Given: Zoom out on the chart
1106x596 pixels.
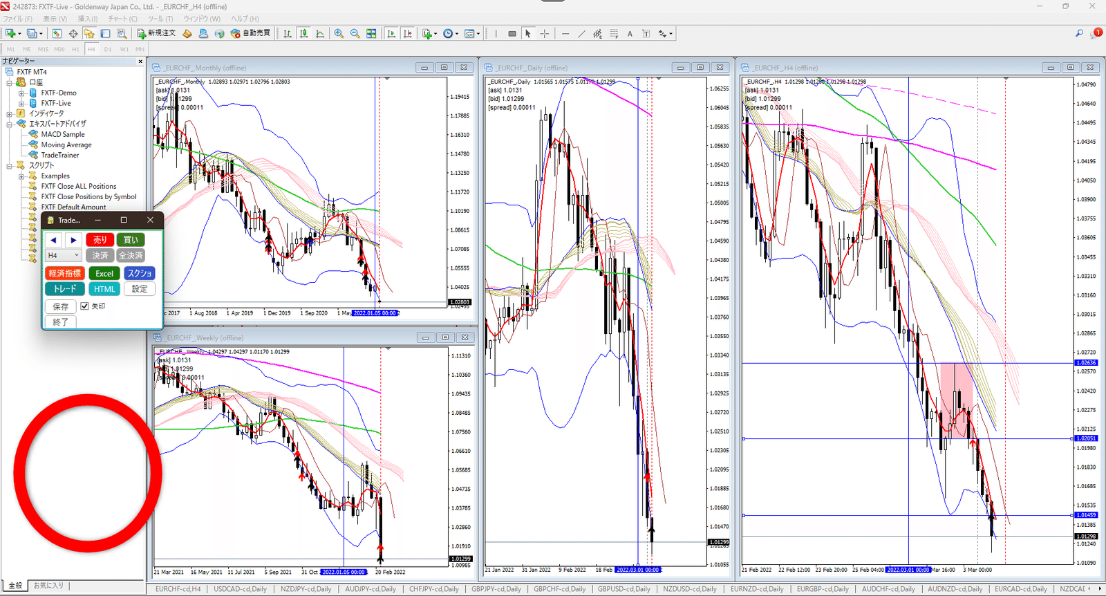Looking at the screenshot, I should tap(355, 33).
